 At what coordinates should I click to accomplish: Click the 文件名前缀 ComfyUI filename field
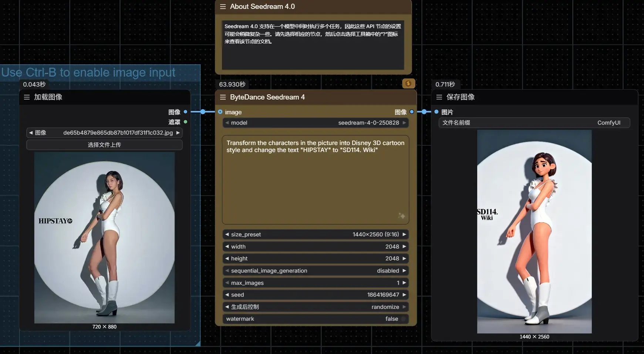point(534,123)
